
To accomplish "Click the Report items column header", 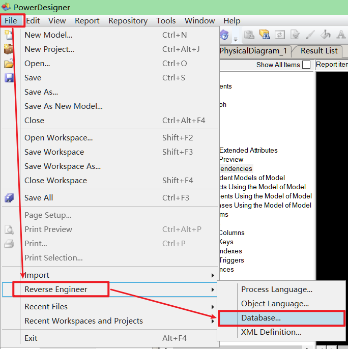I will pyautogui.click(x=332, y=65).
